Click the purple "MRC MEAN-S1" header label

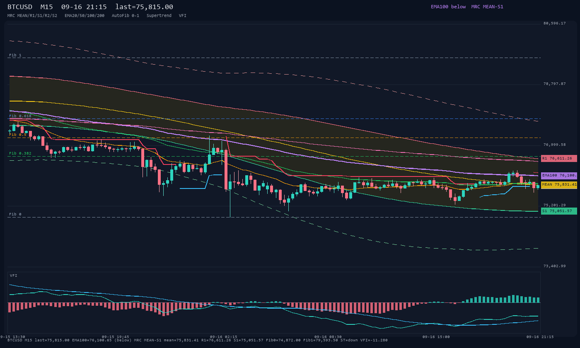[x=487, y=7]
